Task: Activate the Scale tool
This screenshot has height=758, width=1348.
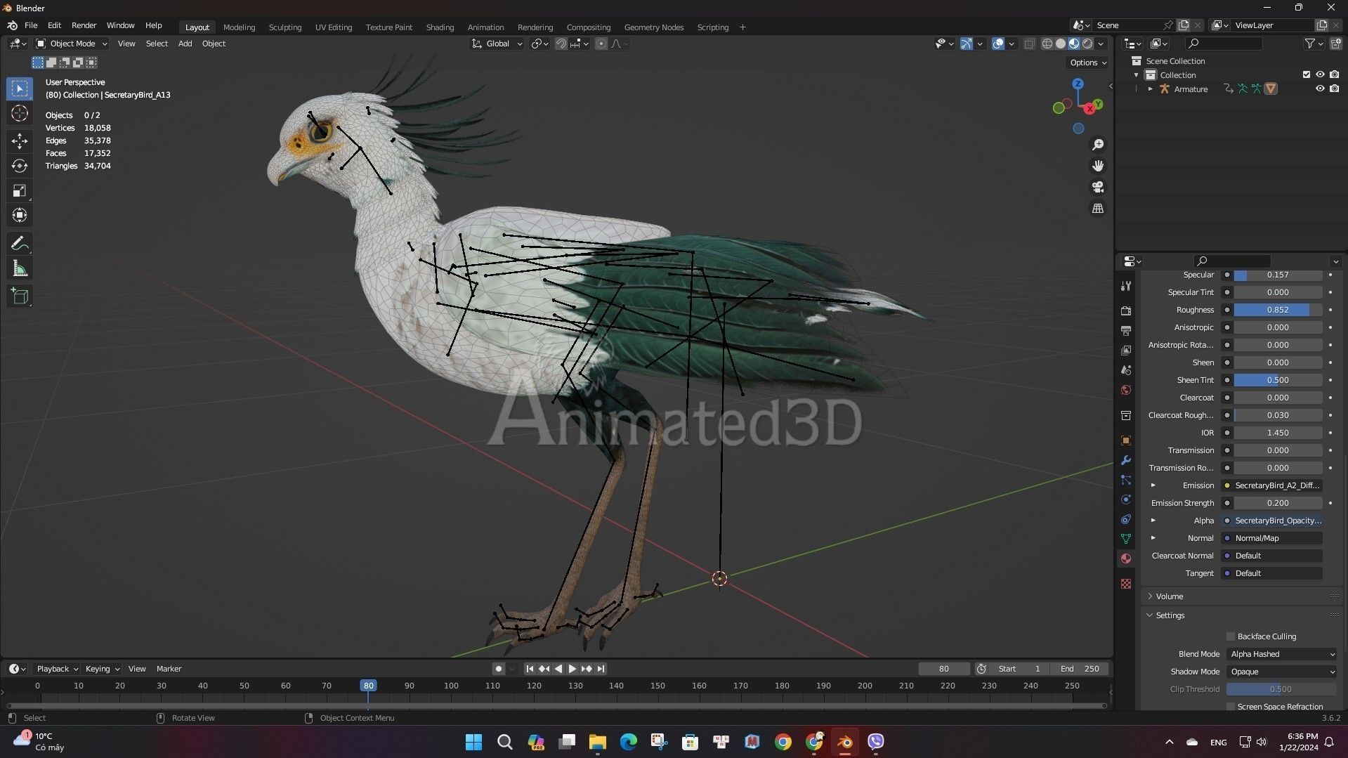Action: point(20,190)
